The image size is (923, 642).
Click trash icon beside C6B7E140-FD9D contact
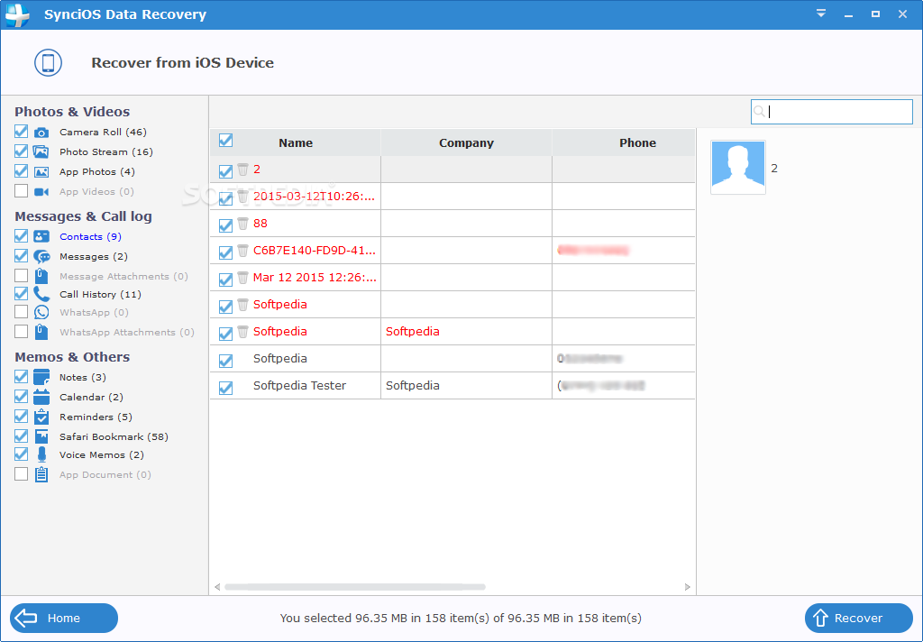[x=242, y=251]
